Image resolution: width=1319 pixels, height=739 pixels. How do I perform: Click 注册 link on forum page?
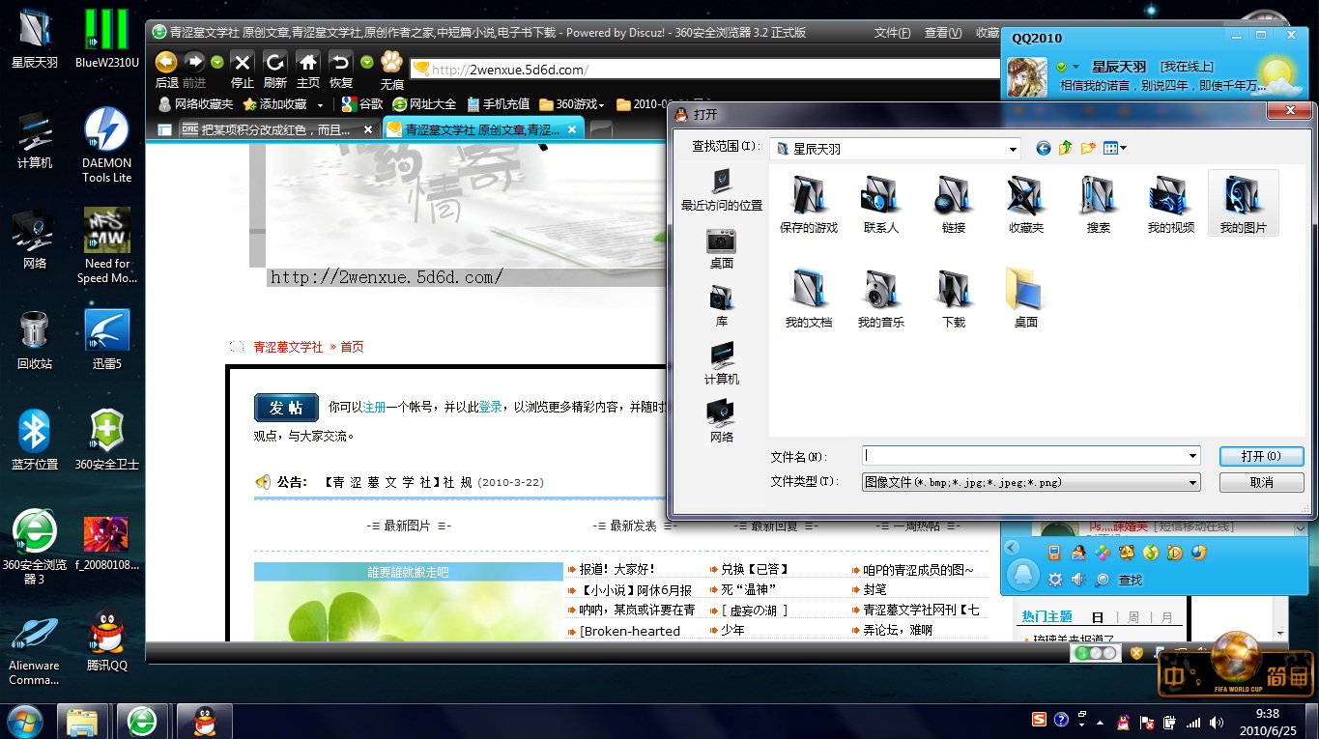374,408
